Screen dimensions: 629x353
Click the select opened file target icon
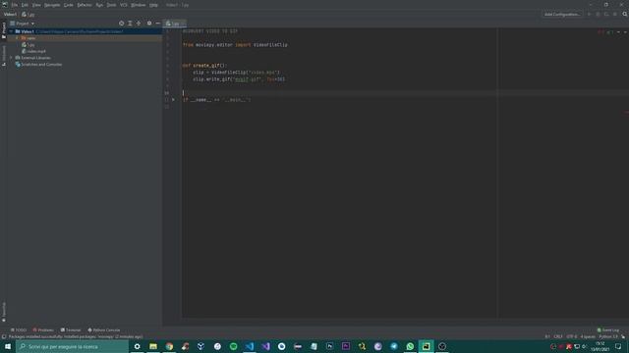[121, 24]
